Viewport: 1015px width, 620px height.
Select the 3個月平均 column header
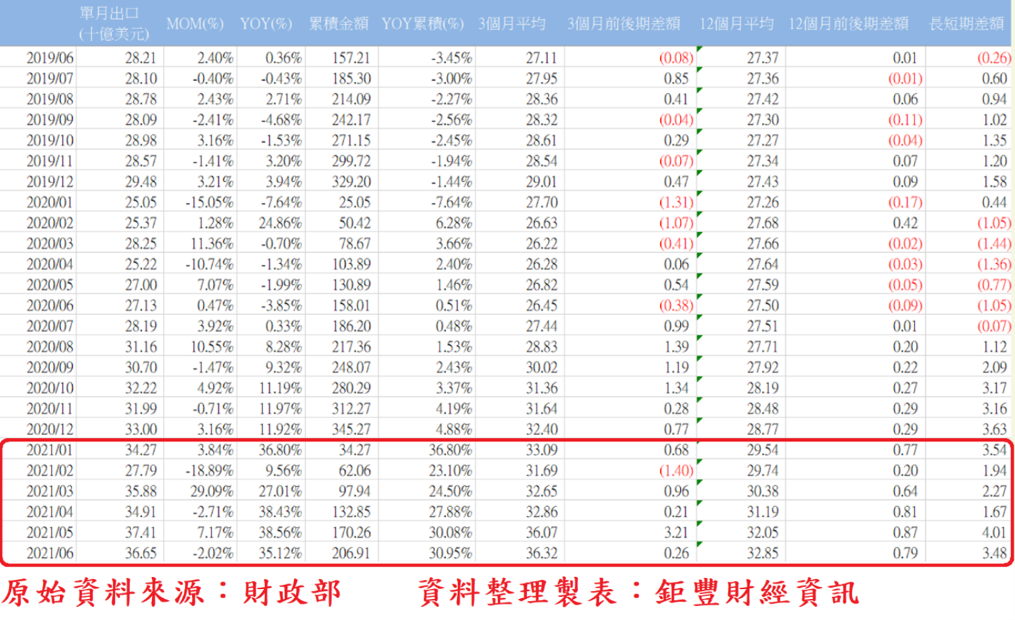point(512,24)
